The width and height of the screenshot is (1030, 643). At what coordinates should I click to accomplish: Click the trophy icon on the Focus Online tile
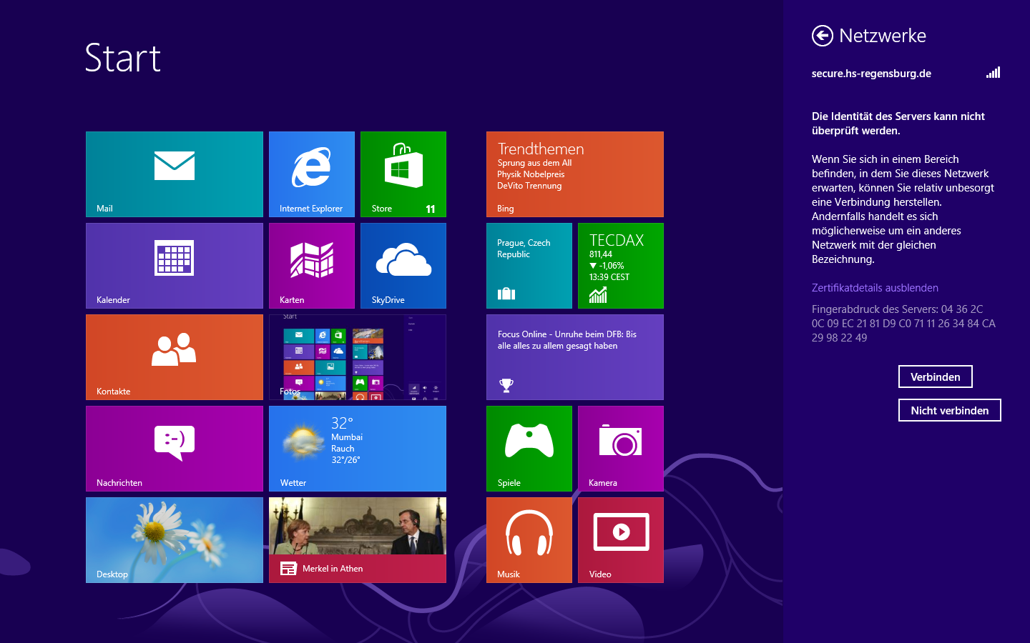(506, 385)
